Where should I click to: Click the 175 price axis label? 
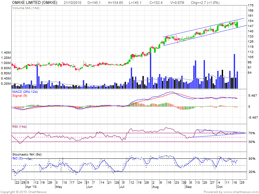[251, 6]
